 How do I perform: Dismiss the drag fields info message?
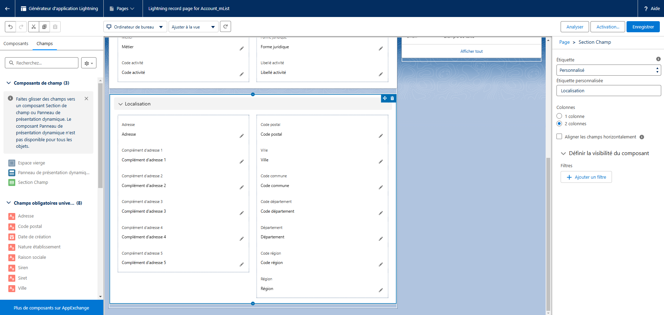click(86, 99)
